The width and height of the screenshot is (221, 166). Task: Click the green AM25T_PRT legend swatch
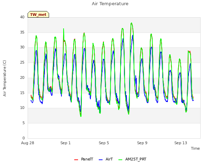tap(121, 160)
